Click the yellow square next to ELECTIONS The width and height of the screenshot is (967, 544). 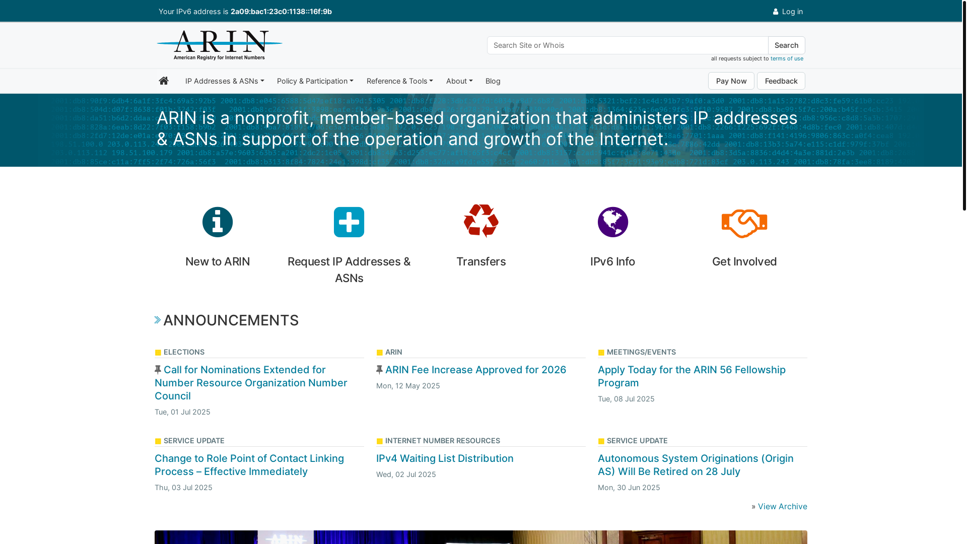pos(158,353)
